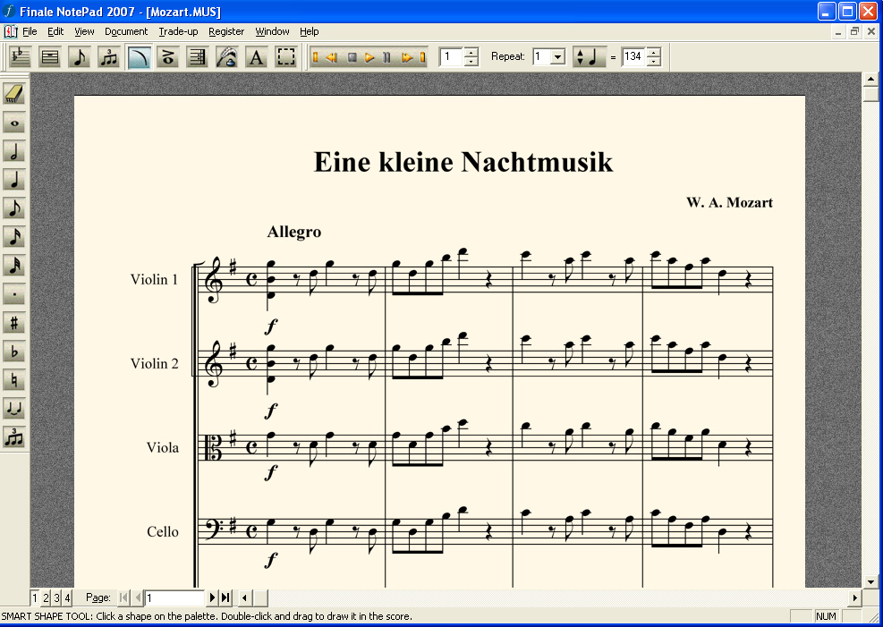Viewport: 883px width, 627px height.
Task: Toggle the natural accidental tool
Action: 13,380
